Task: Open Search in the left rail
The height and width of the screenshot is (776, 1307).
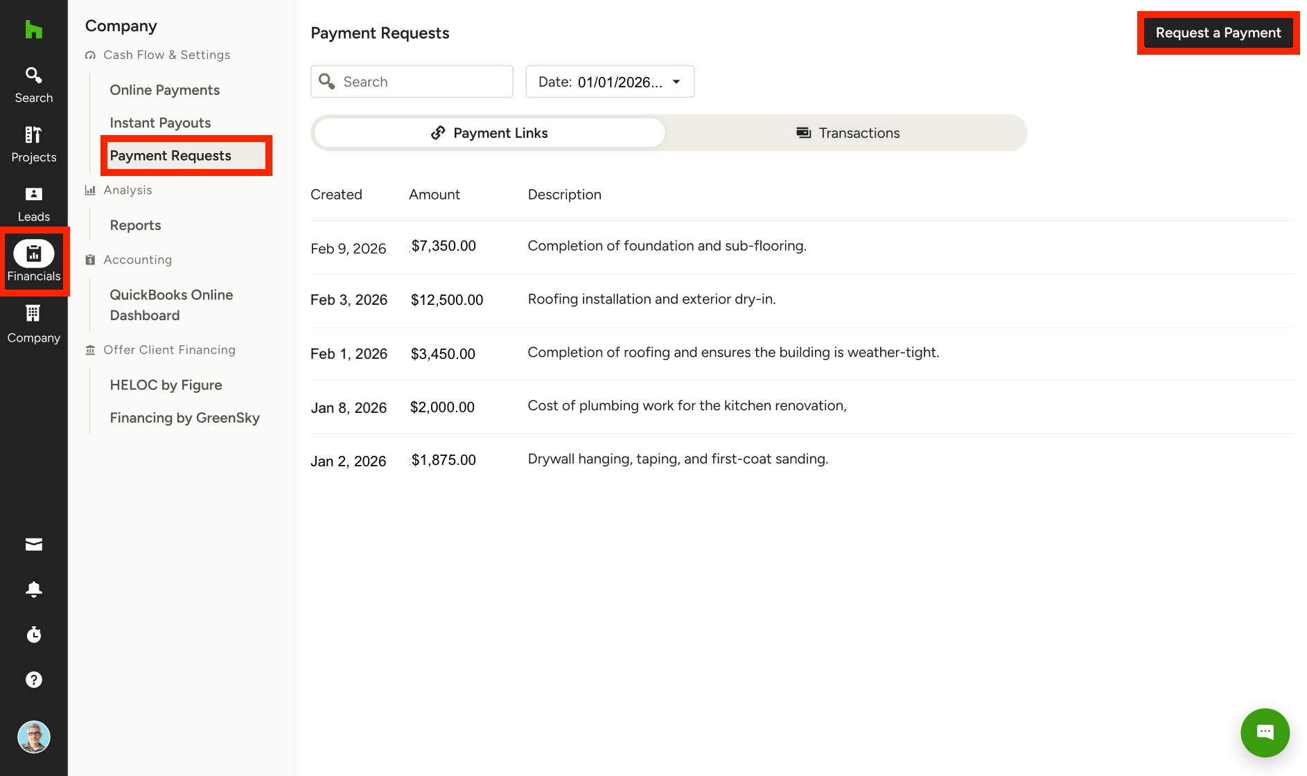Action: (x=33, y=85)
